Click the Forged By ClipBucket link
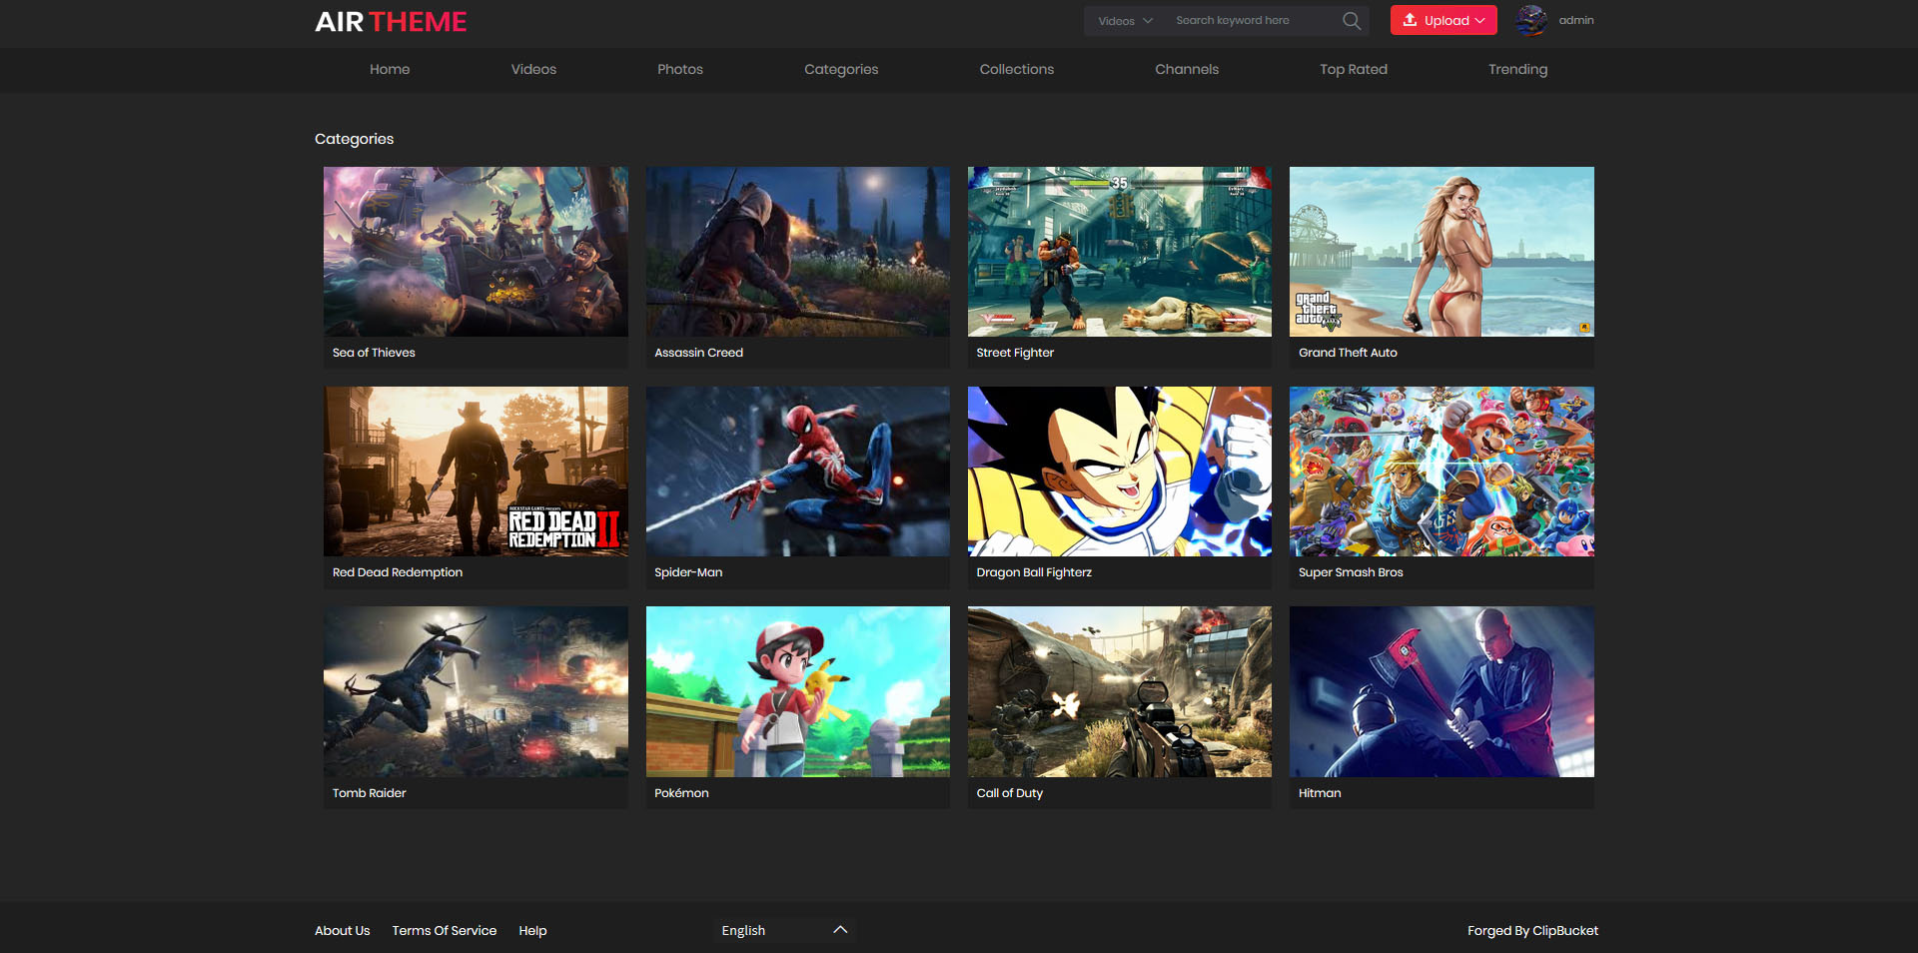The width and height of the screenshot is (1918, 953). pyautogui.click(x=1532, y=930)
